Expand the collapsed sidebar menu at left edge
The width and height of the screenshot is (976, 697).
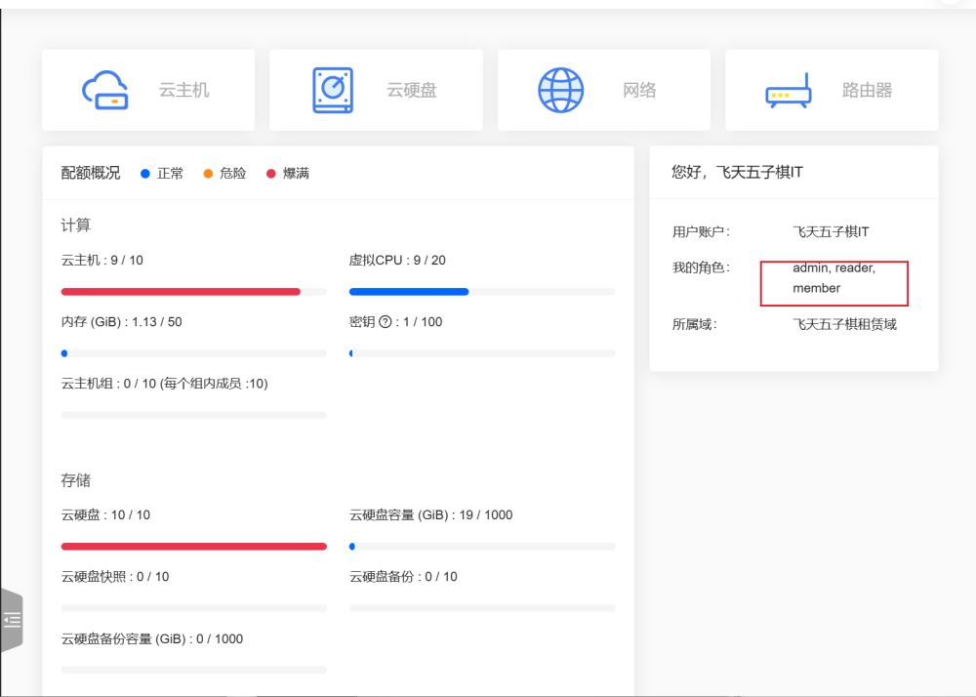pos(12,619)
